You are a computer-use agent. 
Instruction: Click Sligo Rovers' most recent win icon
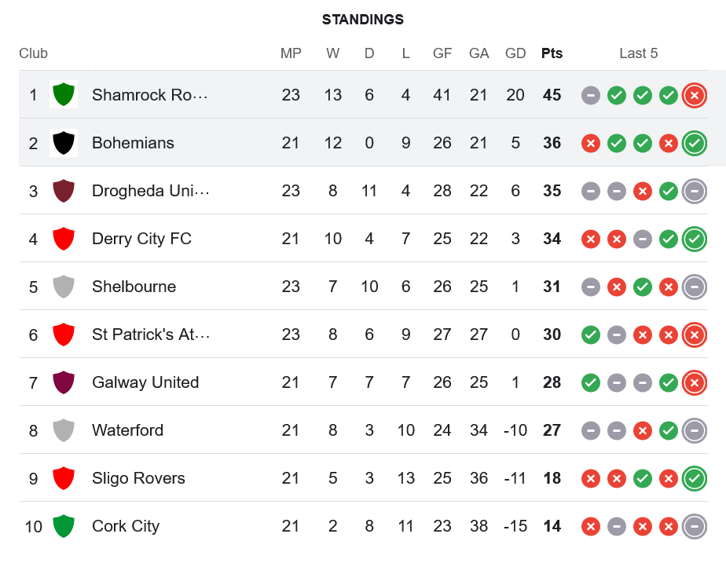point(694,478)
